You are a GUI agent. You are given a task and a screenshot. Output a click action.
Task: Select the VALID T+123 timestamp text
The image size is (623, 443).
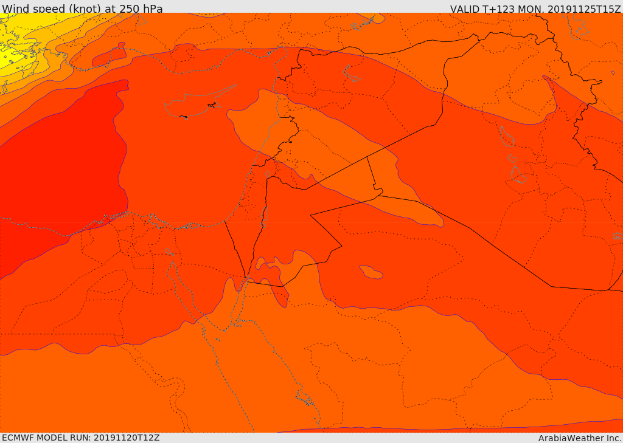pyautogui.click(x=535, y=9)
